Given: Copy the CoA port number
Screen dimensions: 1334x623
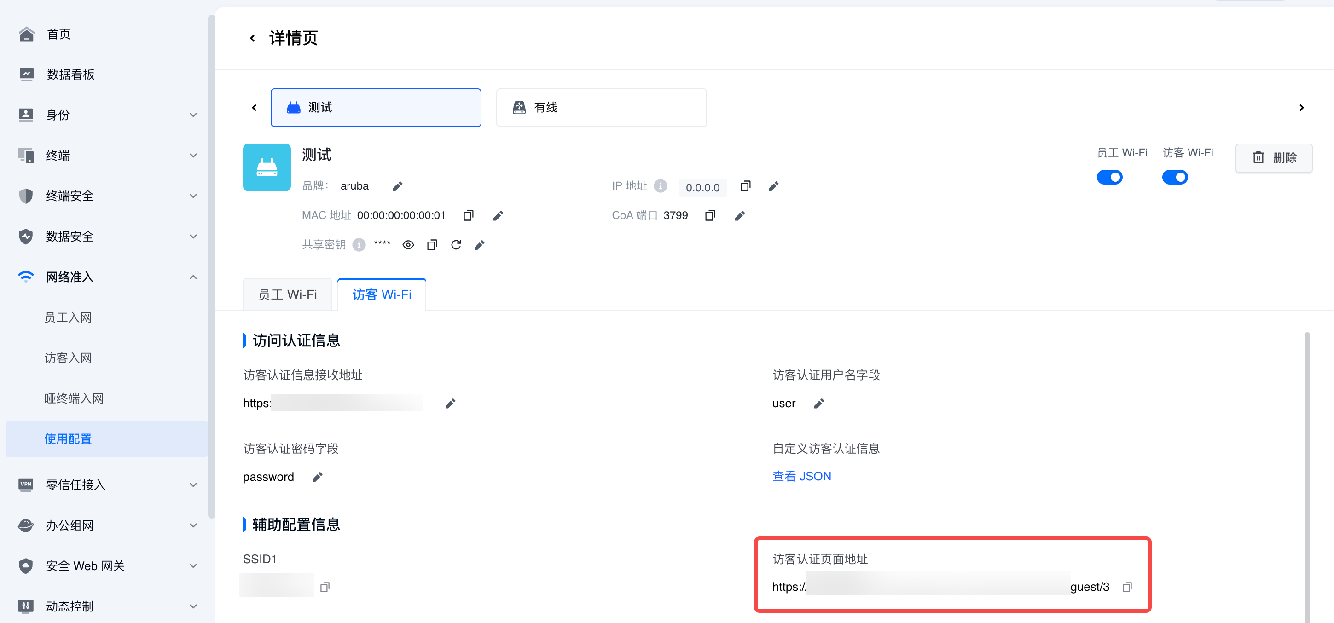Looking at the screenshot, I should point(710,215).
